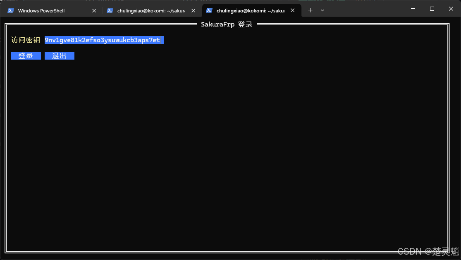Switch to the middle chulingxiao@kokomi tab
Image resolution: width=461 pixels, height=260 pixels.
[151, 11]
